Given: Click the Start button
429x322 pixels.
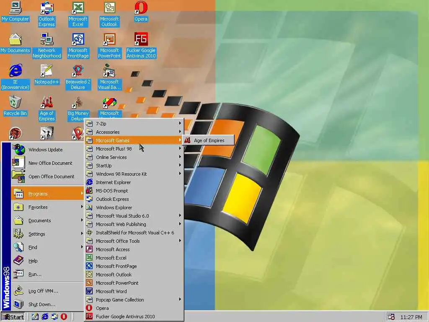Looking at the screenshot, I should pyautogui.click(x=13, y=317).
